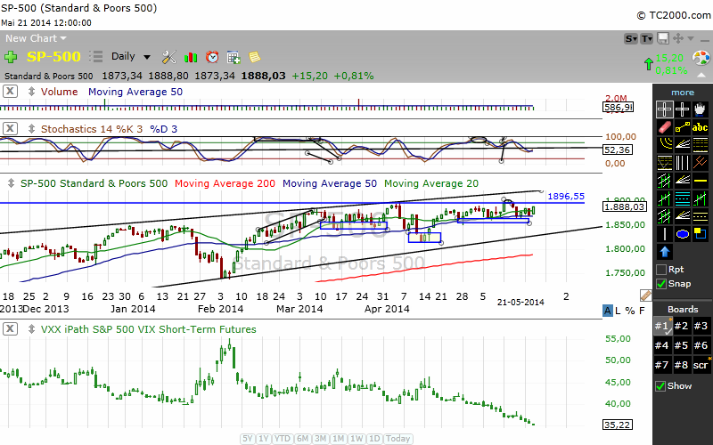Switch to board #5
The width and height of the screenshot is (713, 445).
[x=681, y=345]
